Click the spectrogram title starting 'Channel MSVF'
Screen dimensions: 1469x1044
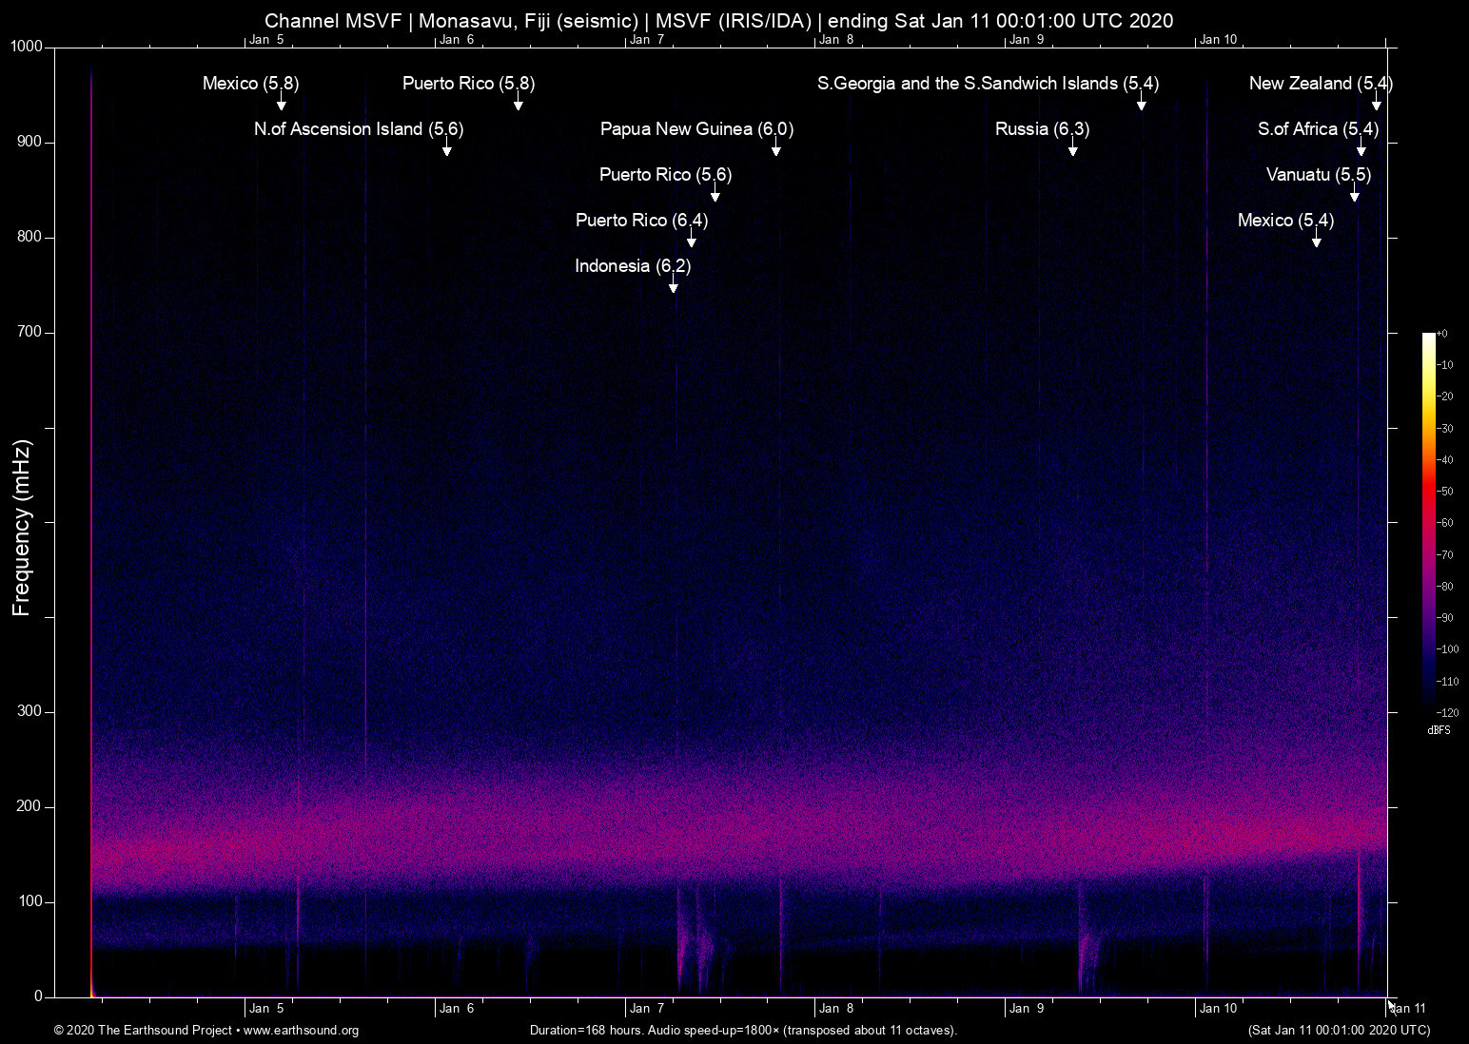(x=719, y=20)
